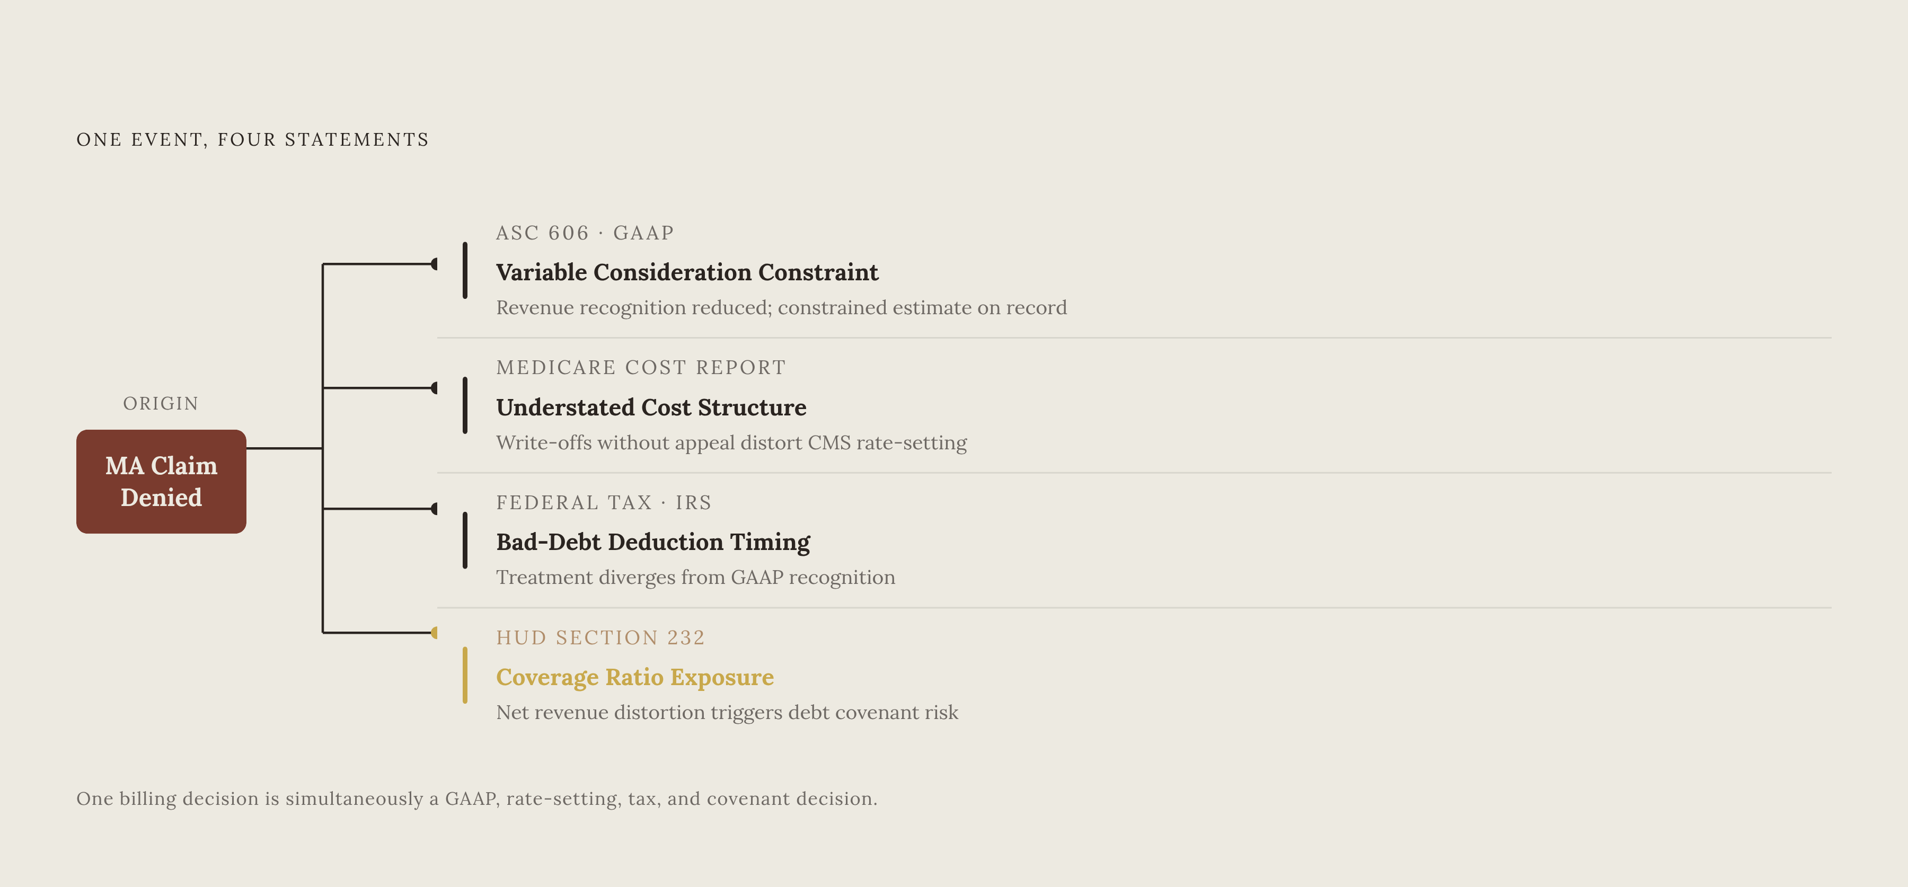The height and width of the screenshot is (887, 1908).
Task: Click the ORIGIN label above the red box
Action: pyautogui.click(x=161, y=404)
